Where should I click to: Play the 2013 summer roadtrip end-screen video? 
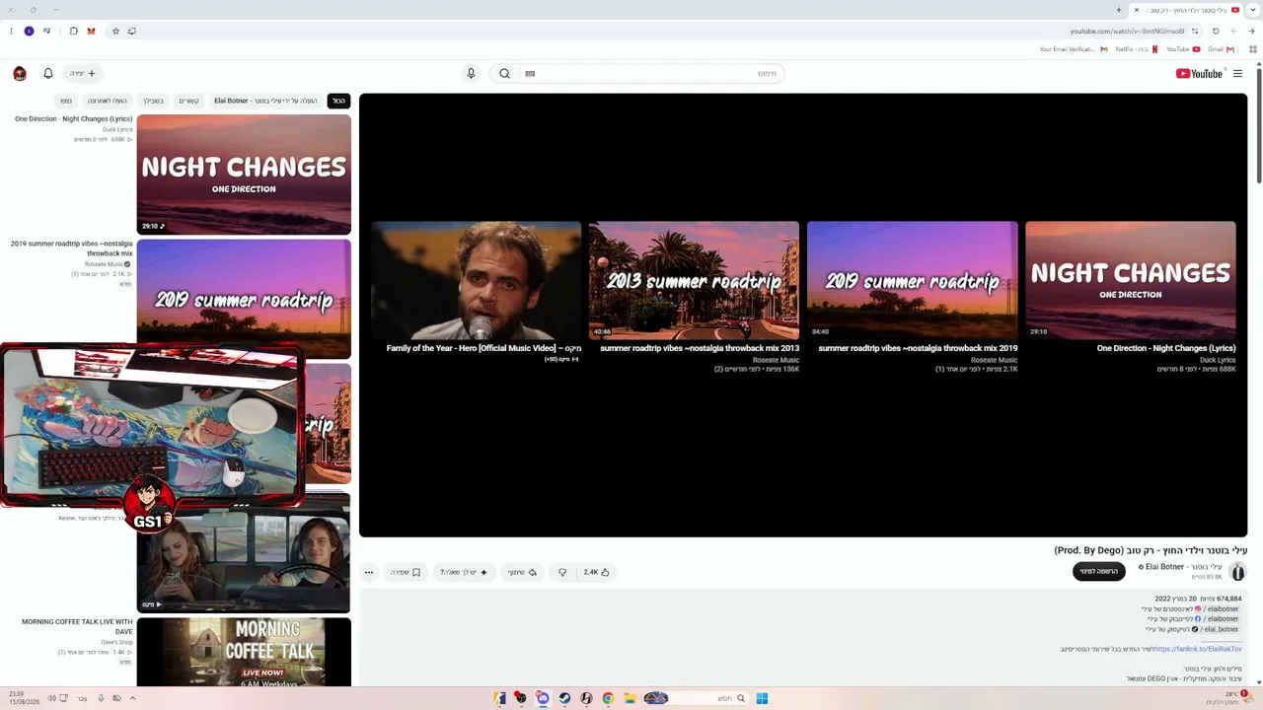(694, 280)
